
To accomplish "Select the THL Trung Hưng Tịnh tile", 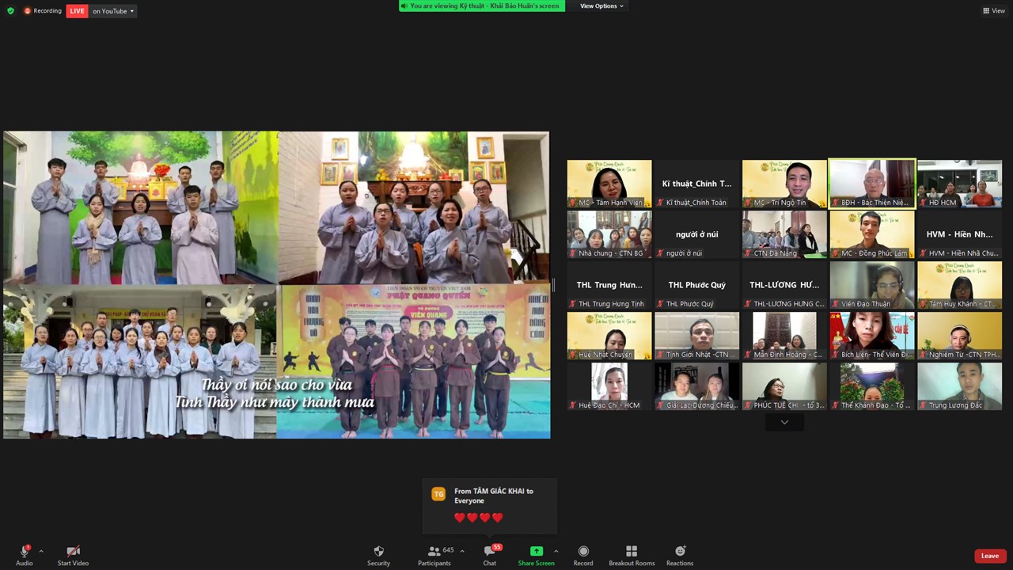I will (x=609, y=286).
